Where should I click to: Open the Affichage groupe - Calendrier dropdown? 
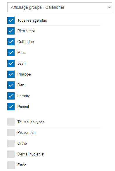coord(60,7)
